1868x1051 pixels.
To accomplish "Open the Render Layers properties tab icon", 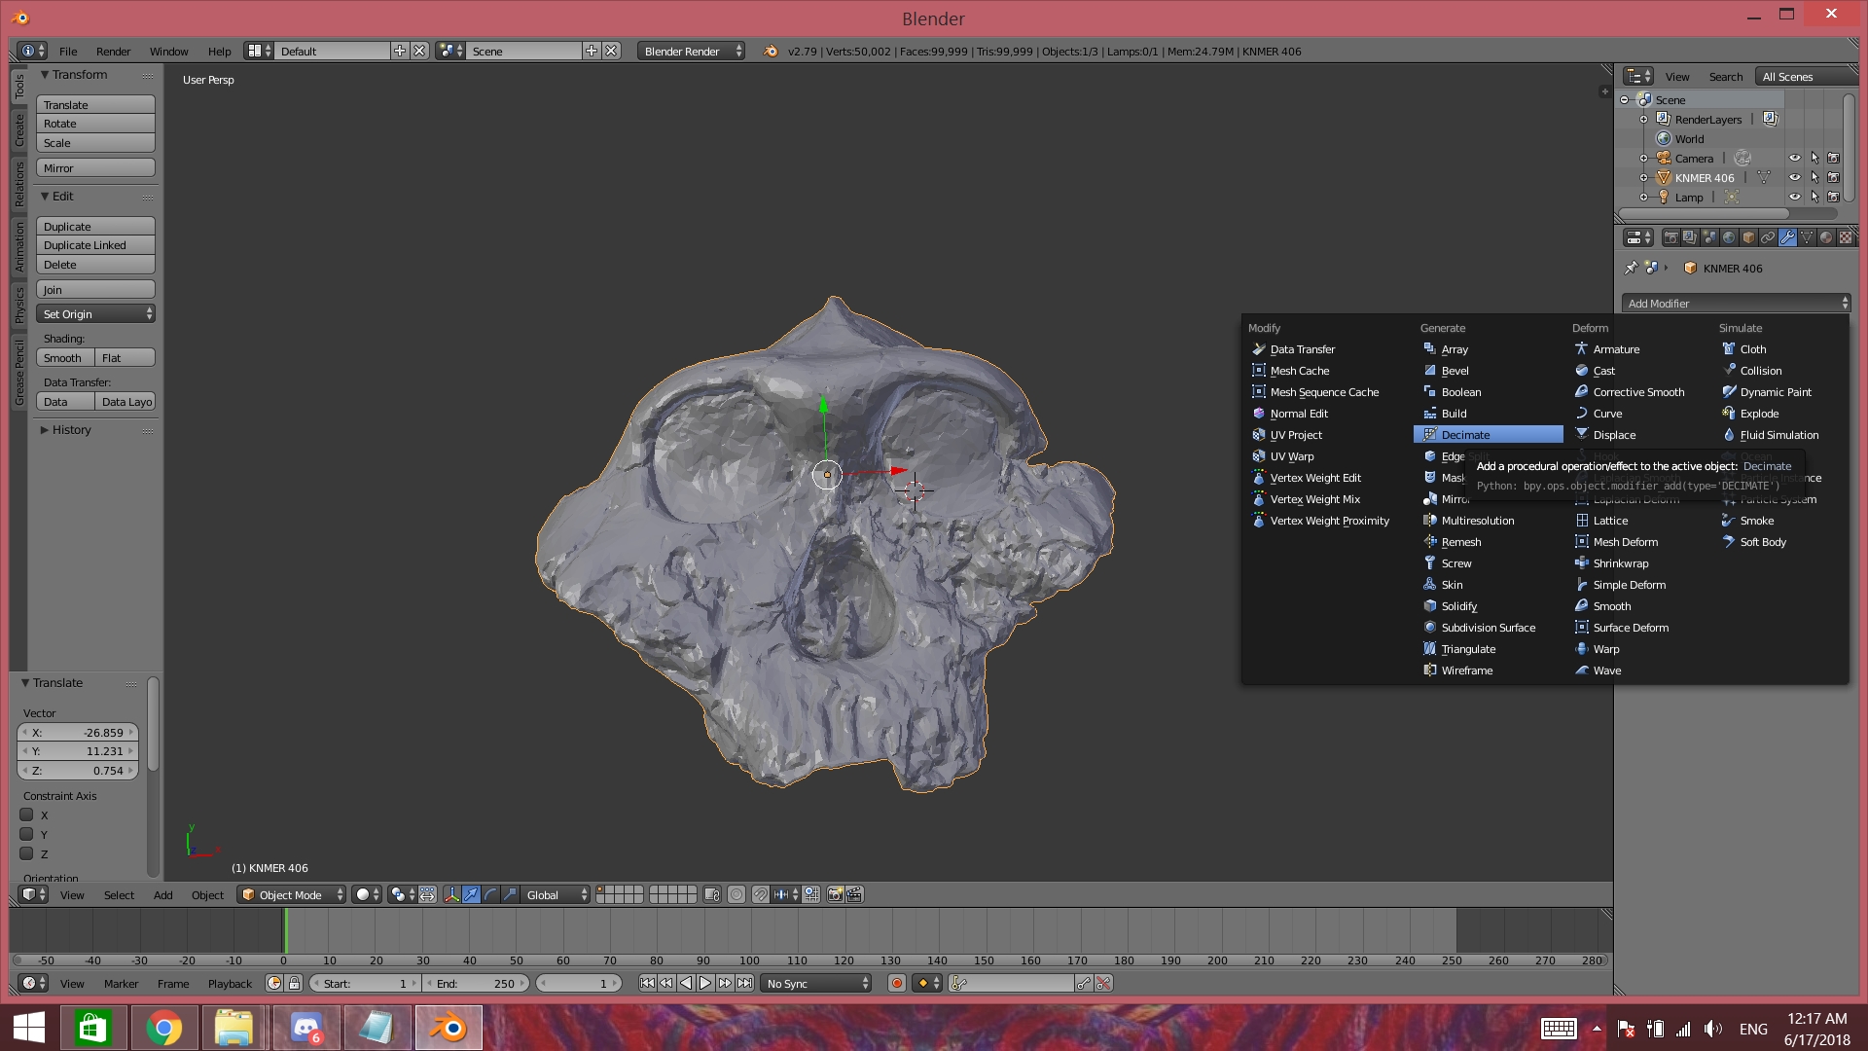I will point(1690,238).
